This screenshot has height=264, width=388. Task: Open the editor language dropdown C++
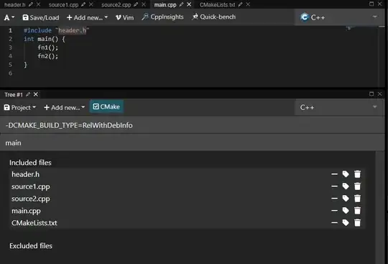[339, 17]
